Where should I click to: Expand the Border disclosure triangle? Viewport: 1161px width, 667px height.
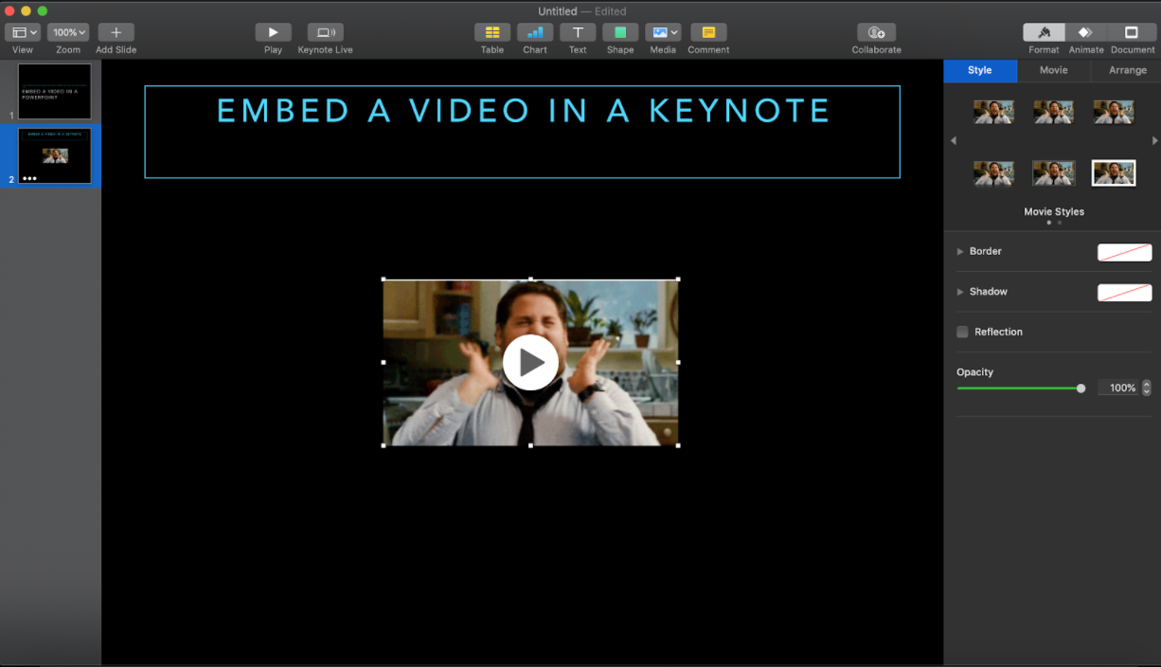tap(960, 252)
